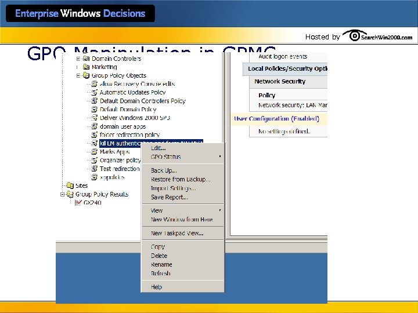The image size is (418, 313).
Task: Click the Domain Controllers folder icon
Action: [x=86, y=59]
